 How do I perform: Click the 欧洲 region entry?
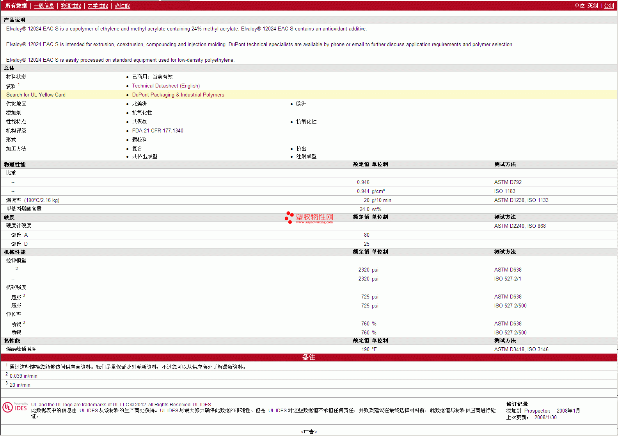(301, 104)
